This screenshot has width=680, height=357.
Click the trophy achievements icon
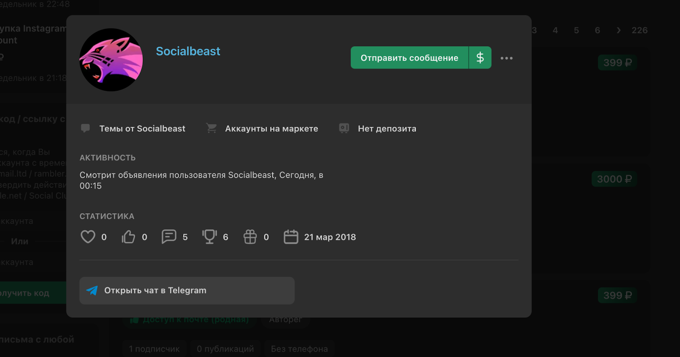tap(210, 237)
